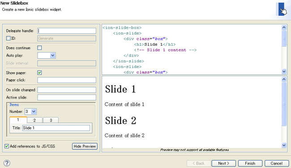The height and width of the screenshot is (168, 291).
Task: Click code pane scrollbar up arrow
Action: coord(284,27)
